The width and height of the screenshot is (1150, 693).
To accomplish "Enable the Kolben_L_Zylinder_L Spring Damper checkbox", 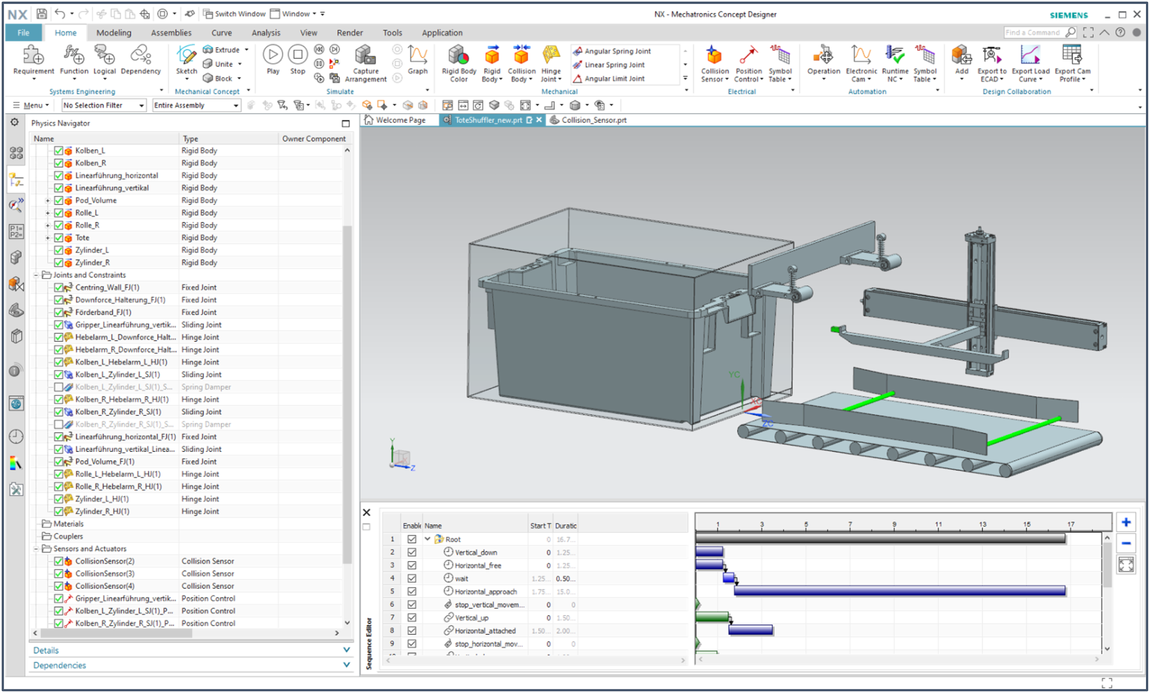I will point(58,387).
